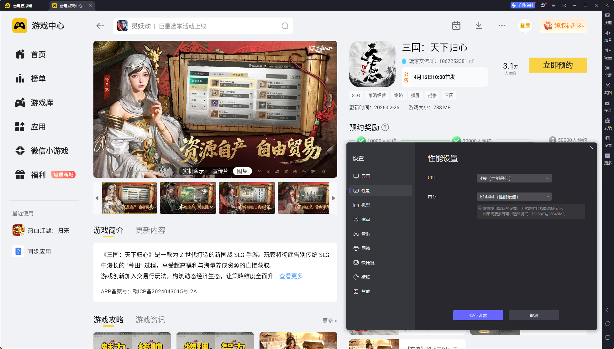Image resolution: width=614 pixels, height=349 pixels.
Task: Click the 保存设置 button
Action: click(478, 315)
